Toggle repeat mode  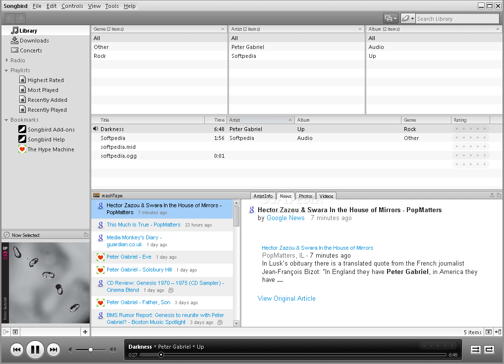tap(489, 350)
